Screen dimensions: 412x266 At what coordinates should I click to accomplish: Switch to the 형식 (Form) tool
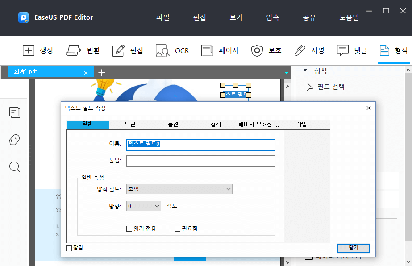393,50
